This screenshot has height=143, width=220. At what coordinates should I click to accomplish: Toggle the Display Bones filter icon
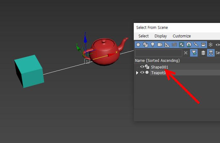(196, 45)
